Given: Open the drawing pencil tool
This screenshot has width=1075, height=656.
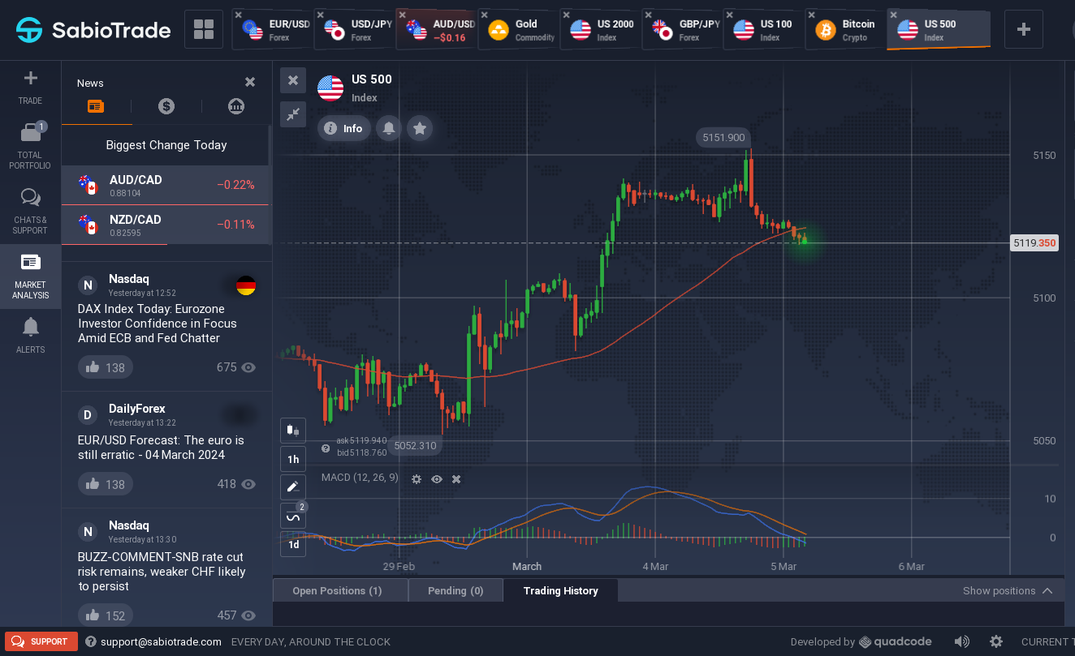Looking at the screenshot, I should click(x=293, y=487).
